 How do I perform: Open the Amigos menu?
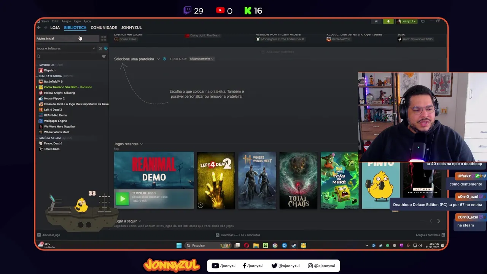66,21
